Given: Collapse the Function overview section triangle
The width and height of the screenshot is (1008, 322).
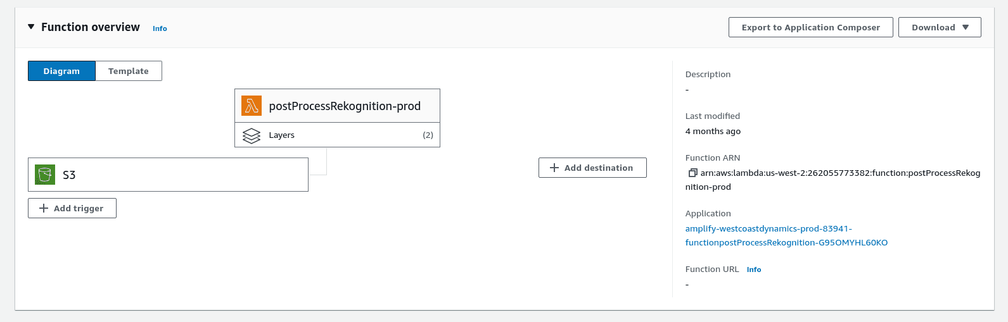Looking at the screenshot, I should [x=31, y=27].
